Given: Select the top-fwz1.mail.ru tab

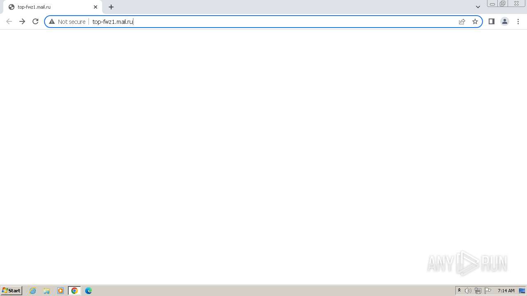Looking at the screenshot, I should click(53, 7).
